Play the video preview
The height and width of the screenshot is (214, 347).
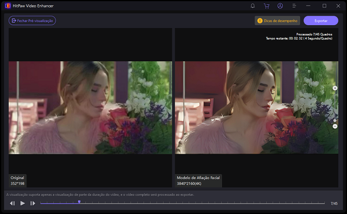[23, 203]
